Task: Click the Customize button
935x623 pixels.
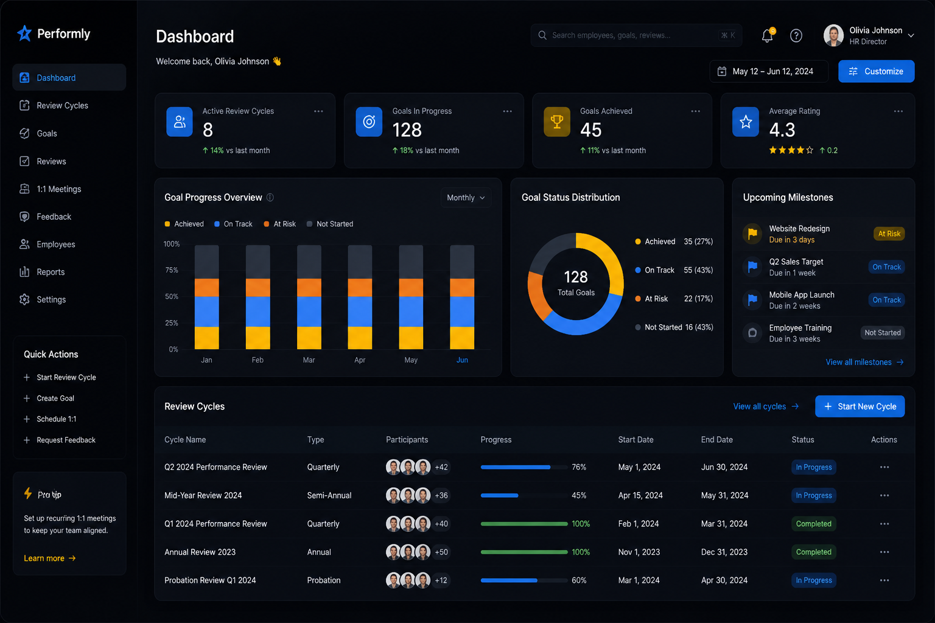Action: pos(876,71)
